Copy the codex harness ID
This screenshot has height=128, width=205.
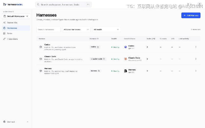click(98, 47)
